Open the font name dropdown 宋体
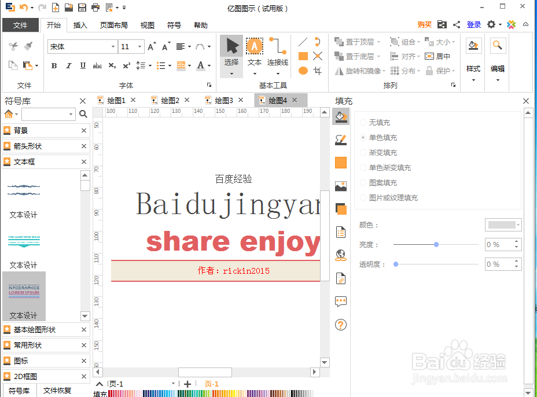 click(x=113, y=46)
